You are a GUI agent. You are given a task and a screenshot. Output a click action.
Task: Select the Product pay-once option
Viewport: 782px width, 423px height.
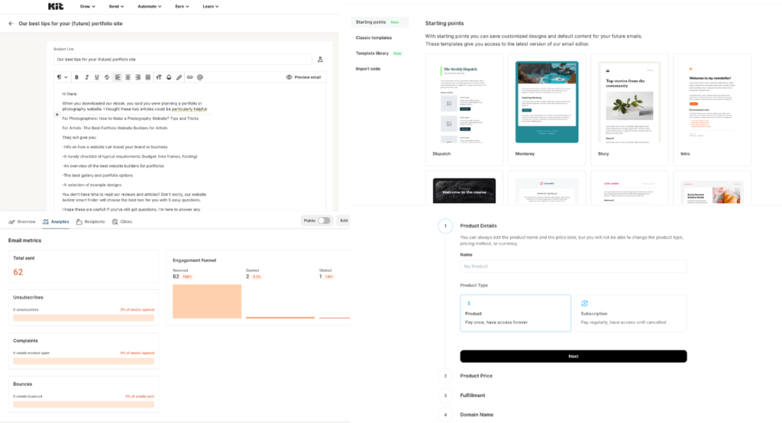[515, 313]
